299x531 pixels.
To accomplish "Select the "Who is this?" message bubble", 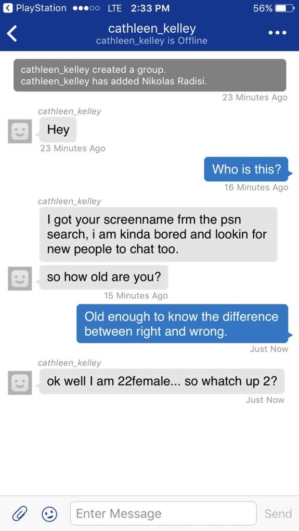I will click(x=246, y=169).
